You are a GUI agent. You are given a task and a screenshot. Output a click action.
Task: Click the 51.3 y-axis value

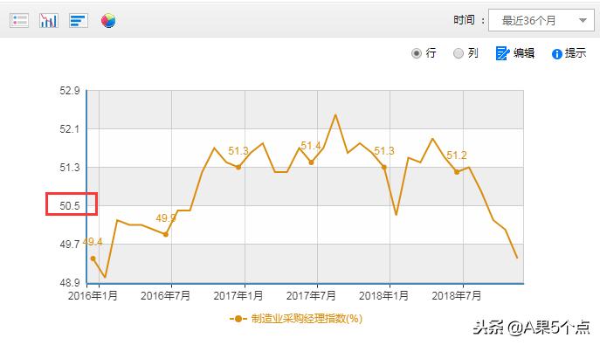(x=70, y=168)
